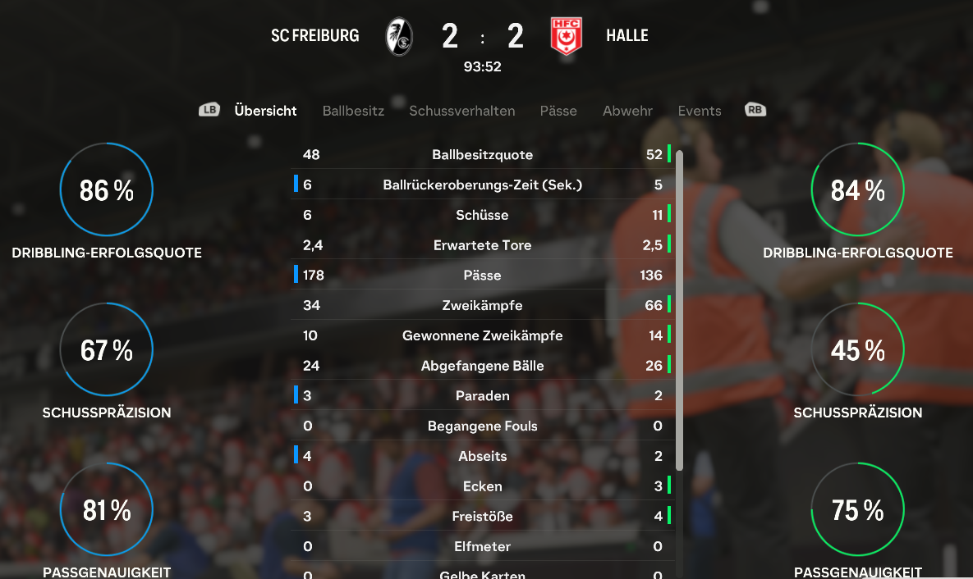This screenshot has width=973, height=579.
Task: Click Halle's 84% dribbling success circle
Action: [857, 190]
